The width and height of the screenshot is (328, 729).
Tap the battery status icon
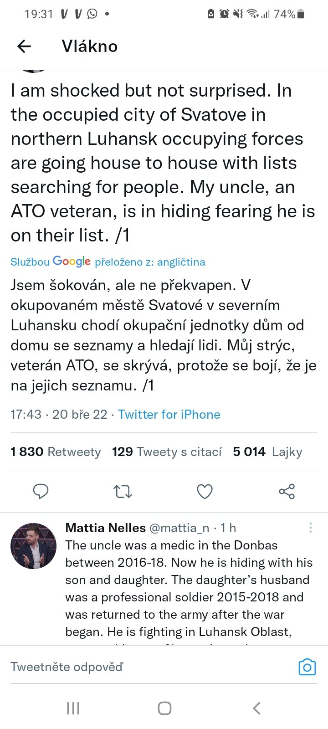tap(300, 14)
